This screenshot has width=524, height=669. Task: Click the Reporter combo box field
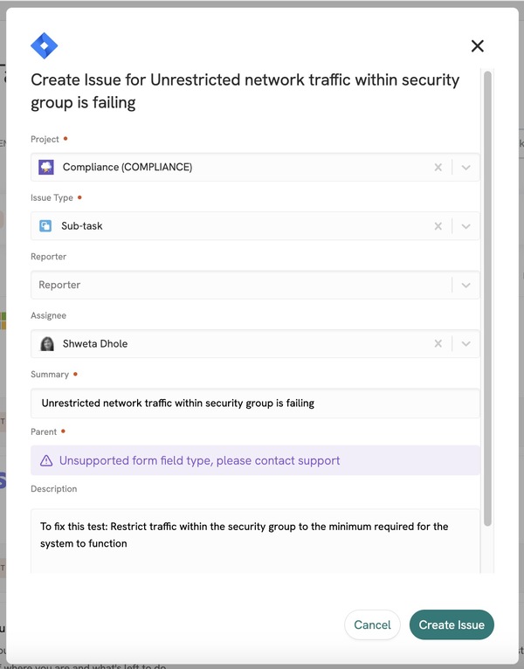pos(255,285)
